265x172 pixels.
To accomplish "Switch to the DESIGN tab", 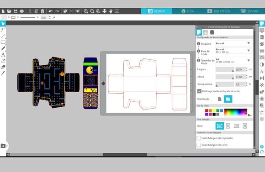I will [x=156, y=11].
